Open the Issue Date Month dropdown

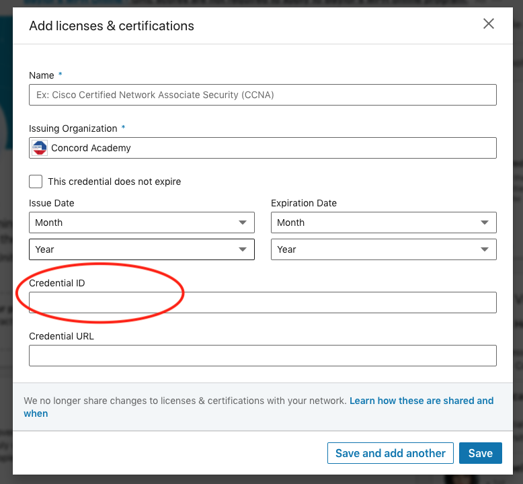click(x=142, y=223)
